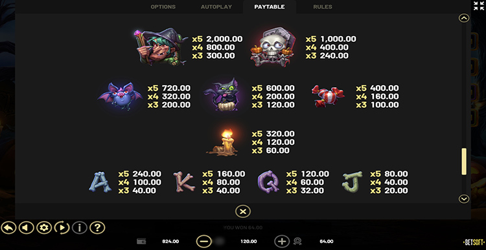The width and height of the screenshot is (486, 250).
Task: Click the paytable scroll down arrow
Action: [464, 199]
